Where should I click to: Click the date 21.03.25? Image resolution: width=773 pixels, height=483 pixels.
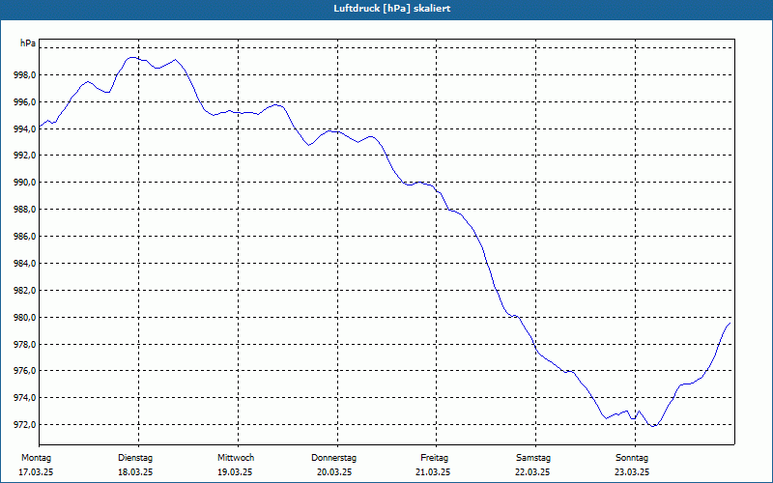[x=433, y=472]
